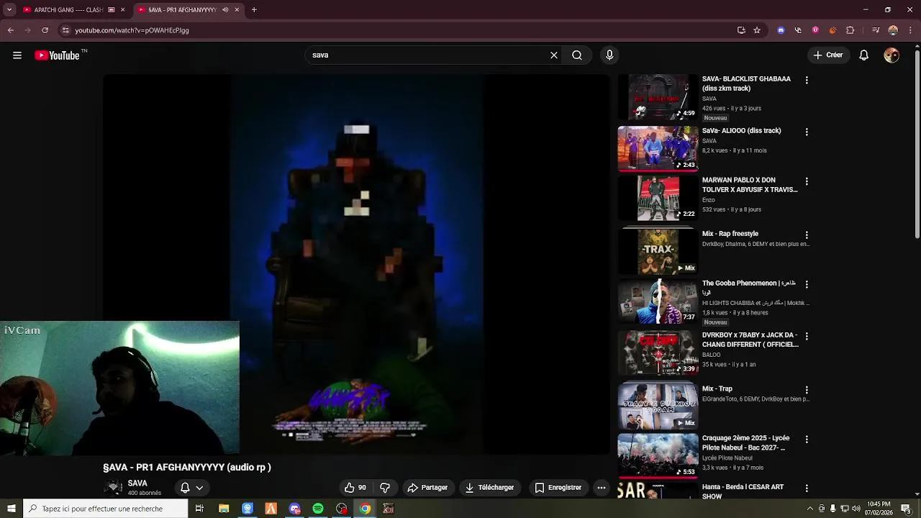Open a new browser tab
This screenshot has height=518, width=921.
[254, 10]
